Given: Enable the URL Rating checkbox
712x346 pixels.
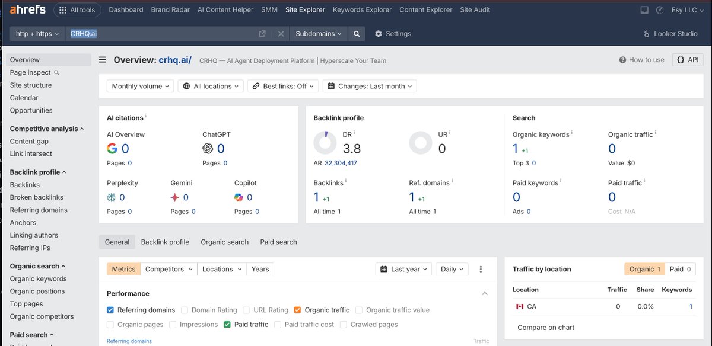Looking at the screenshot, I should pyautogui.click(x=246, y=310).
